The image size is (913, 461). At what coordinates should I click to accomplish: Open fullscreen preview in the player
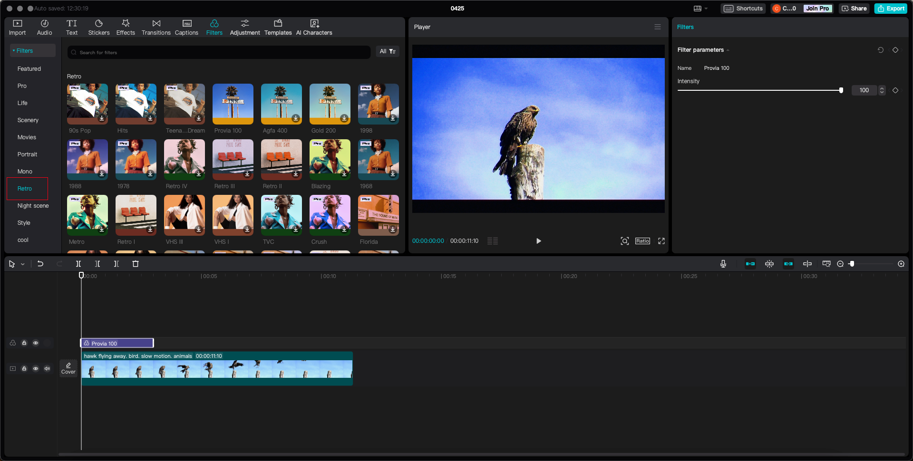661,241
